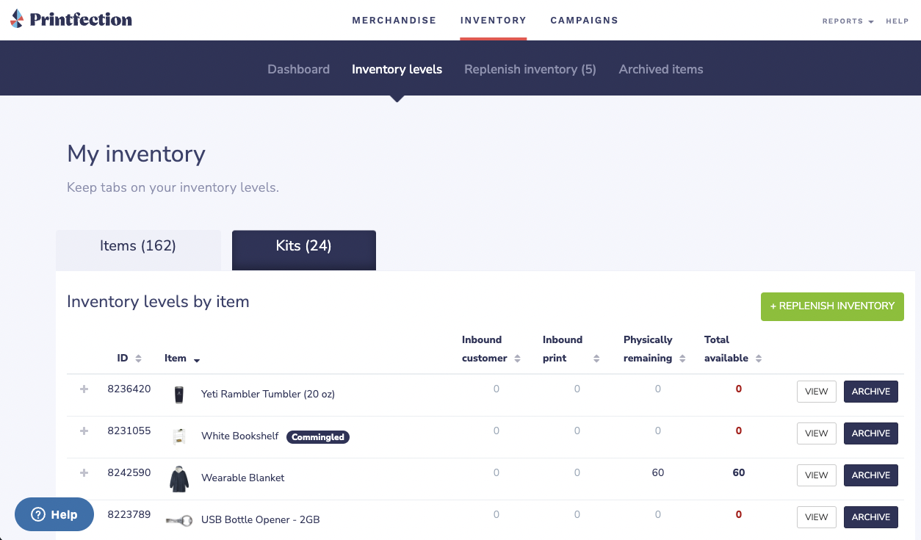Switch to the Kits (24) tab
921x540 pixels.
click(x=303, y=246)
